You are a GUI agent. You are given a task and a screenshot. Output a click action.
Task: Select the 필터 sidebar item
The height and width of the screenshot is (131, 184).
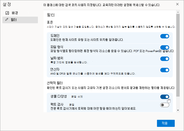coord(20,20)
